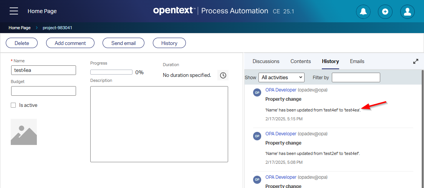This screenshot has width=424, height=188.
Task: Open the hamburger navigation menu
Action: pos(14,11)
